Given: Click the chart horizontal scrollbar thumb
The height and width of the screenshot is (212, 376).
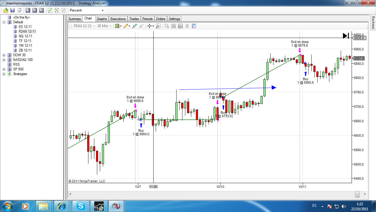Looking at the screenshot, I should (x=357, y=194).
